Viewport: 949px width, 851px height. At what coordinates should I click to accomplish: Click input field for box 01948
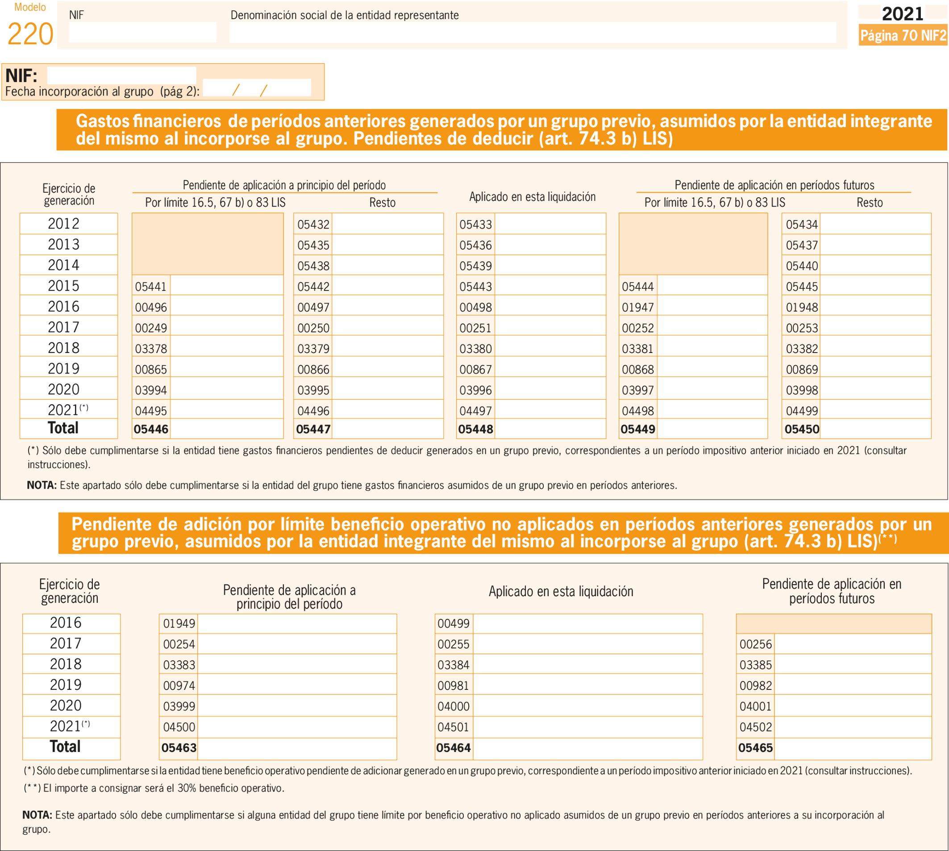click(x=875, y=306)
